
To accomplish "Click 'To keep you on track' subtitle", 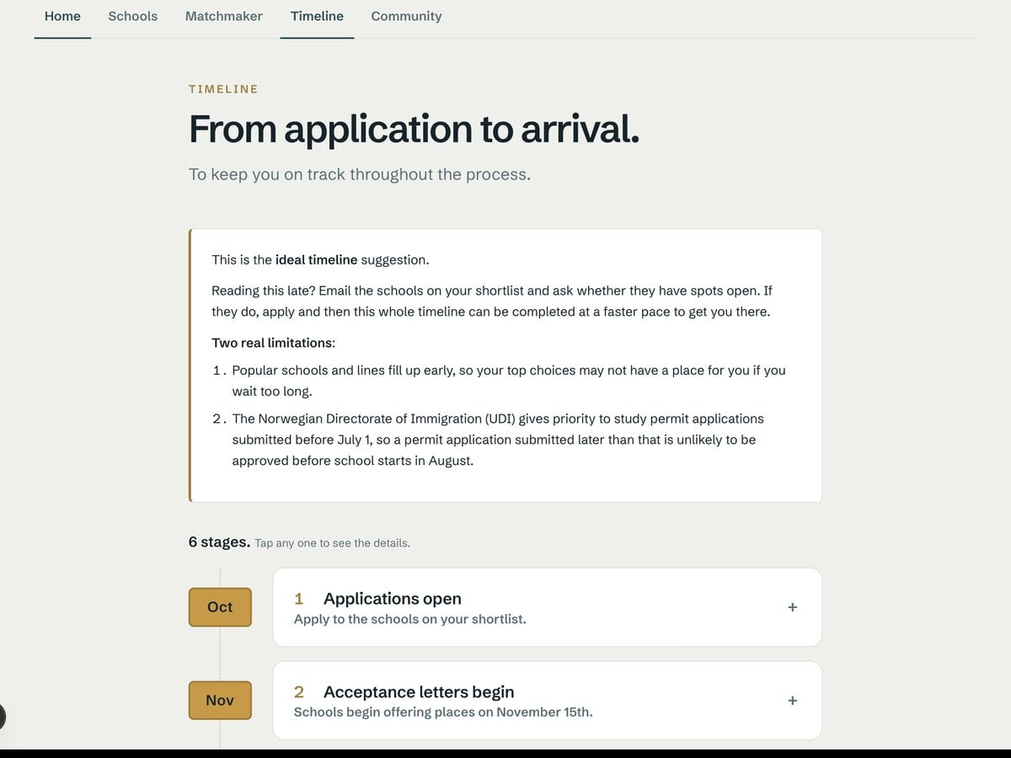I will pos(360,174).
